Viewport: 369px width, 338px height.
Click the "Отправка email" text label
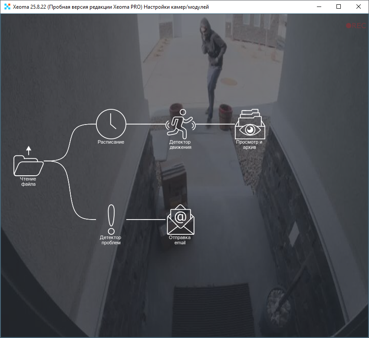180,240
